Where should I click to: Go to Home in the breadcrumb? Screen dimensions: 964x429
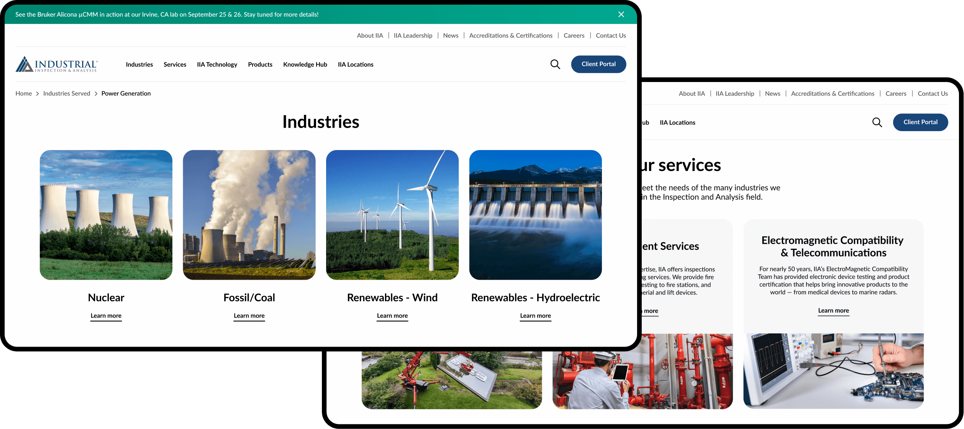[x=24, y=94]
